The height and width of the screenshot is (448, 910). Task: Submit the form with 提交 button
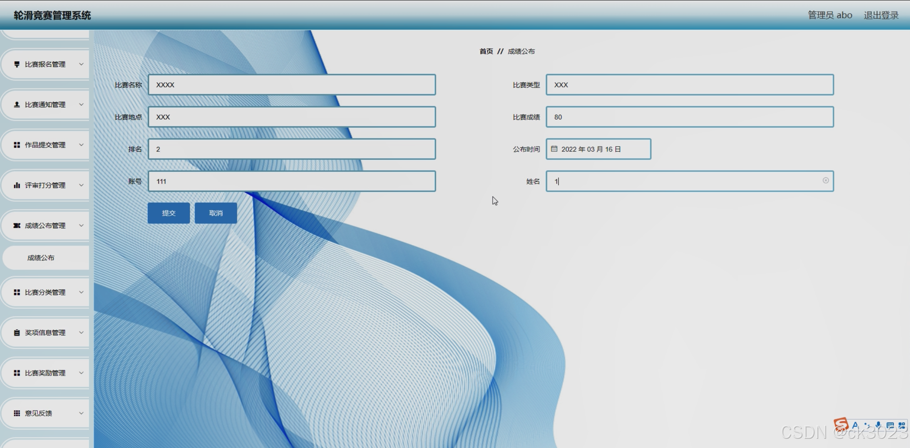(168, 213)
